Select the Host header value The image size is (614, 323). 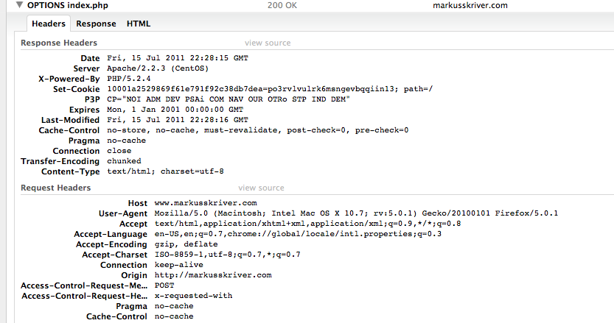point(206,203)
